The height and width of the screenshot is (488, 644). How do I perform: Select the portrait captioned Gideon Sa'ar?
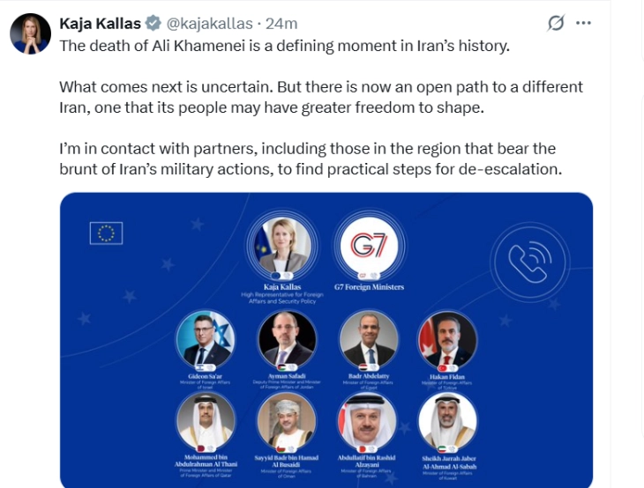tap(206, 340)
